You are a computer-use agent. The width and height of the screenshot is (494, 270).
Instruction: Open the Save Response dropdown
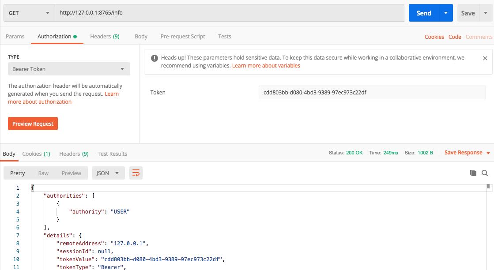tap(467, 153)
